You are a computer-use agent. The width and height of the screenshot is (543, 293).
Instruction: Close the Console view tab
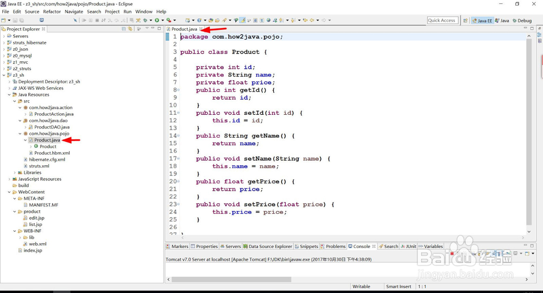click(x=374, y=246)
